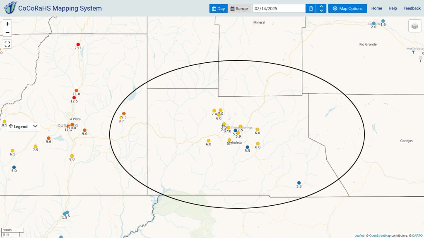424x238 pixels.
Task: Open the Leaflet attribution link
Action: 359,236
